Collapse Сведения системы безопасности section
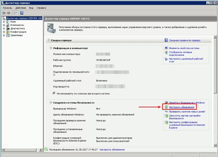 point(51,103)
